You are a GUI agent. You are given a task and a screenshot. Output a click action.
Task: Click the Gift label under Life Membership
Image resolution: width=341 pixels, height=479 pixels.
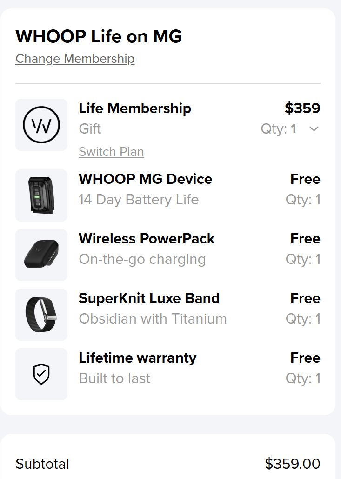[x=90, y=129]
